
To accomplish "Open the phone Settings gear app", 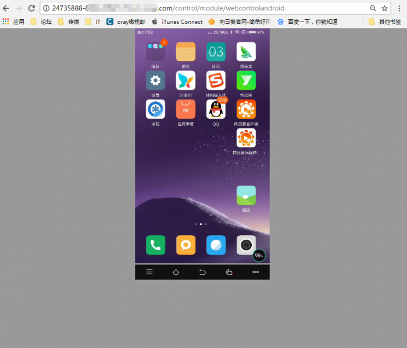I will 155,80.
